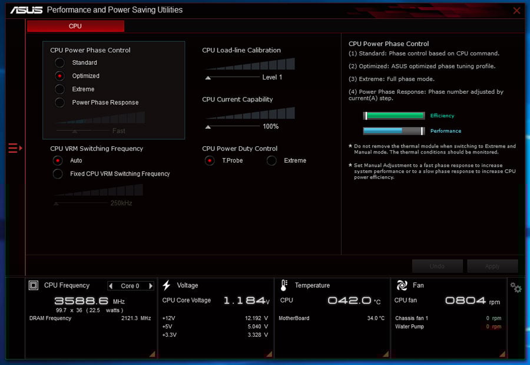The height and width of the screenshot is (365, 530).
Task: Click the Level 1 calibration label
Action: [x=272, y=77]
